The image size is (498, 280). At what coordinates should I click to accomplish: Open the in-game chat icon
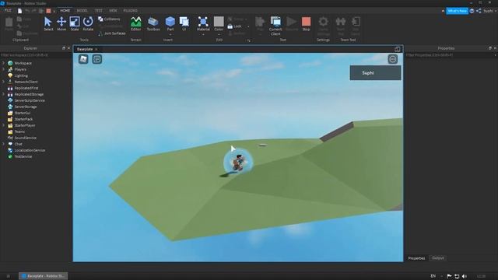click(x=96, y=59)
